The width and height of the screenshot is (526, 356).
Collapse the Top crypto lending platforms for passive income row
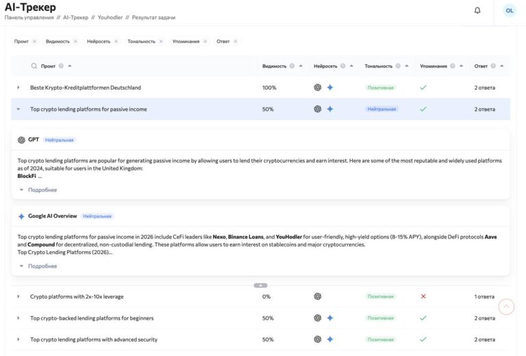click(x=18, y=109)
